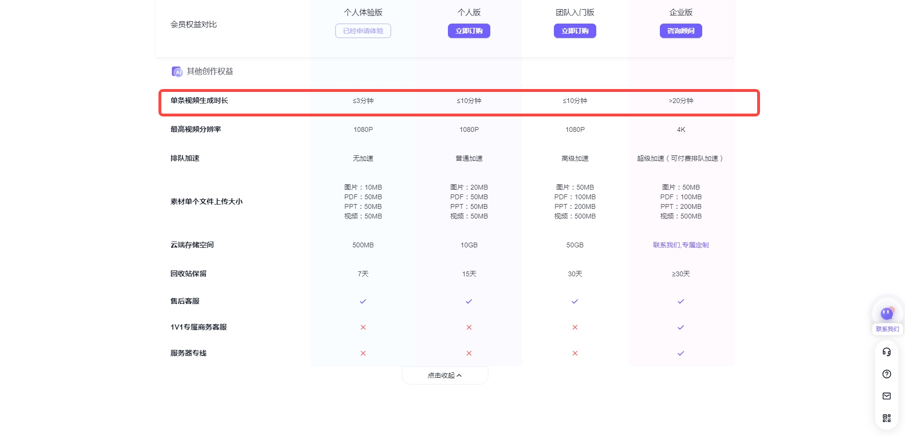The width and height of the screenshot is (905, 436).
Task: Click 立即订购 under 个人版
Action: coord(469,31)
